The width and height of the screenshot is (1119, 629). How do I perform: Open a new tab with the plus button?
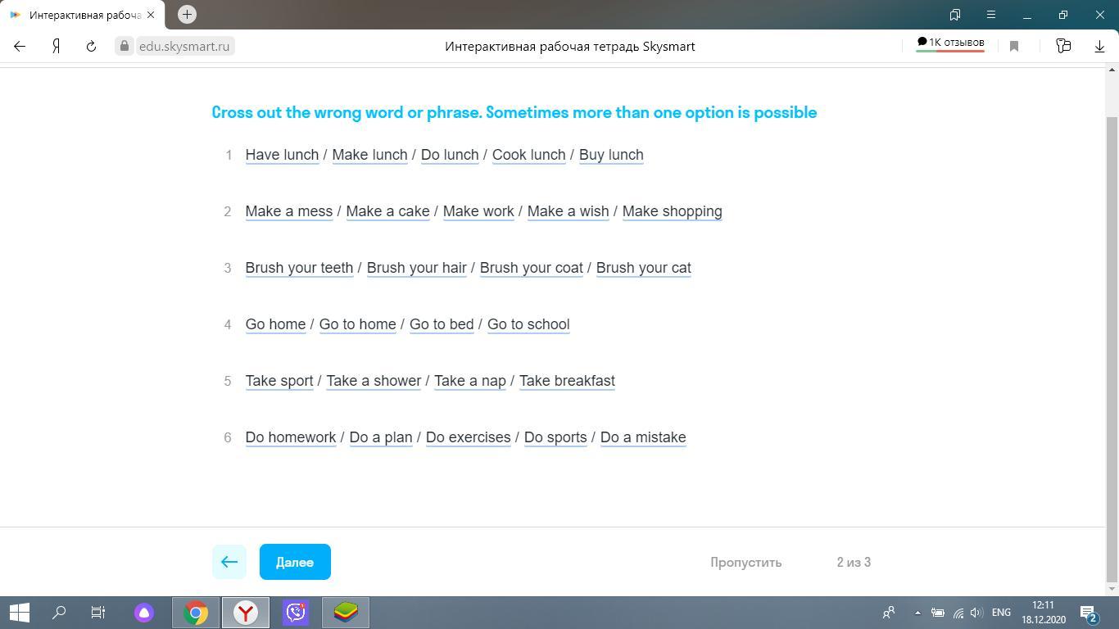click(x=187, y=14)
